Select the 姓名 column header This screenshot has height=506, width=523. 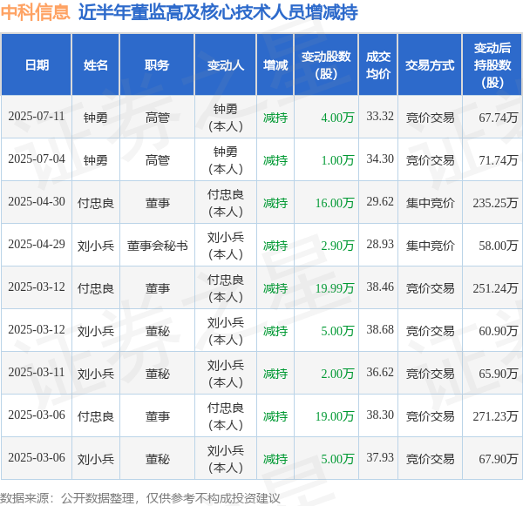pyautogui.click(x=96, y=65)
